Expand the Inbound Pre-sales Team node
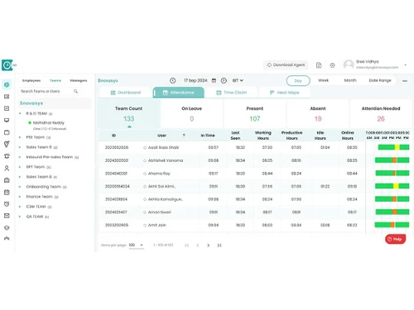This screenshot has height=310, width=414. coord(20,157)
